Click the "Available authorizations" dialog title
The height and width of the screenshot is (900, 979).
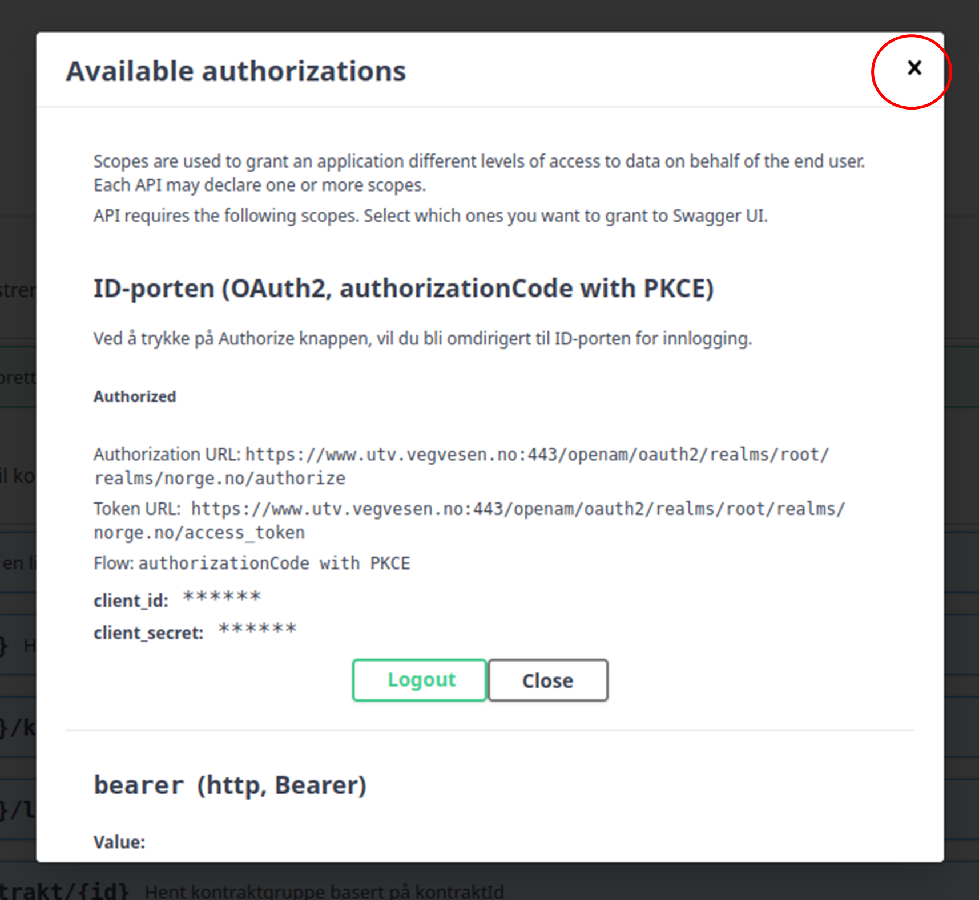tap(236, 71)
